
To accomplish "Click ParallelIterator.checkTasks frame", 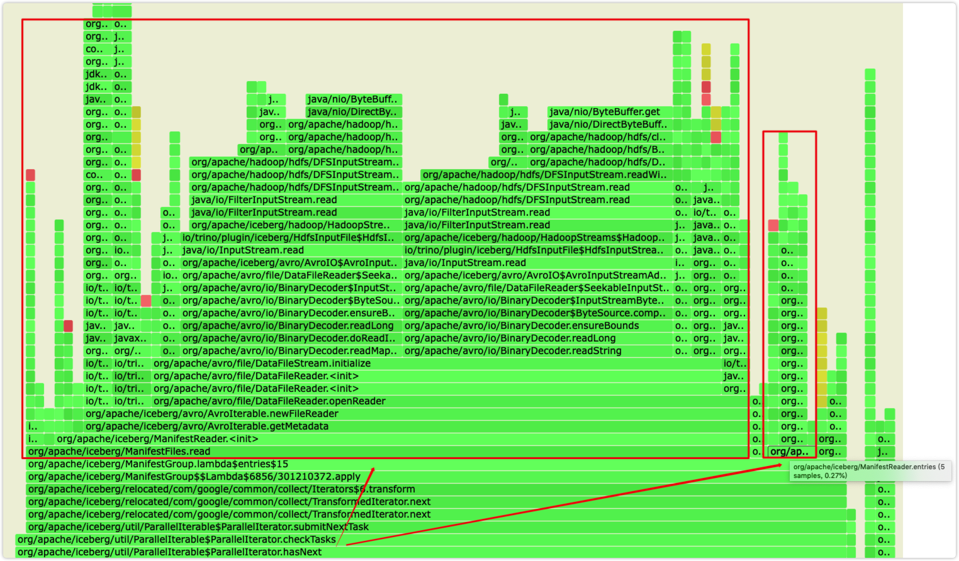I will (x=176, y=539).
